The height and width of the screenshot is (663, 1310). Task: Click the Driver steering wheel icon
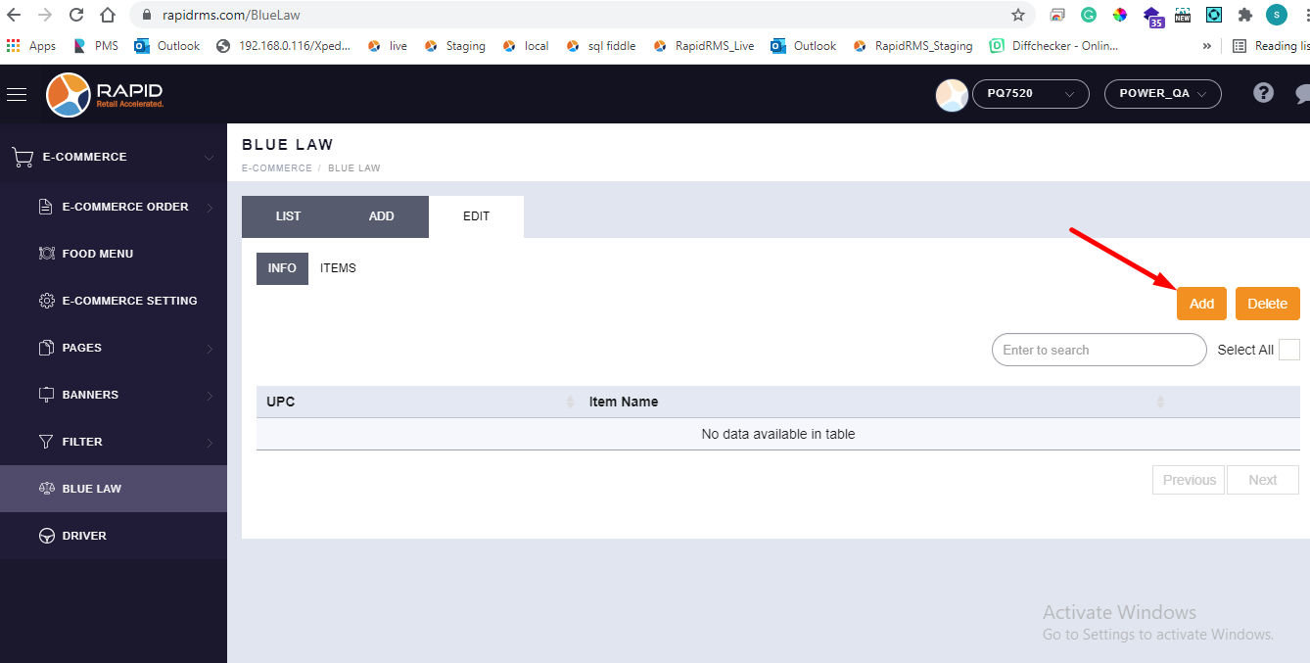[46, 536]
